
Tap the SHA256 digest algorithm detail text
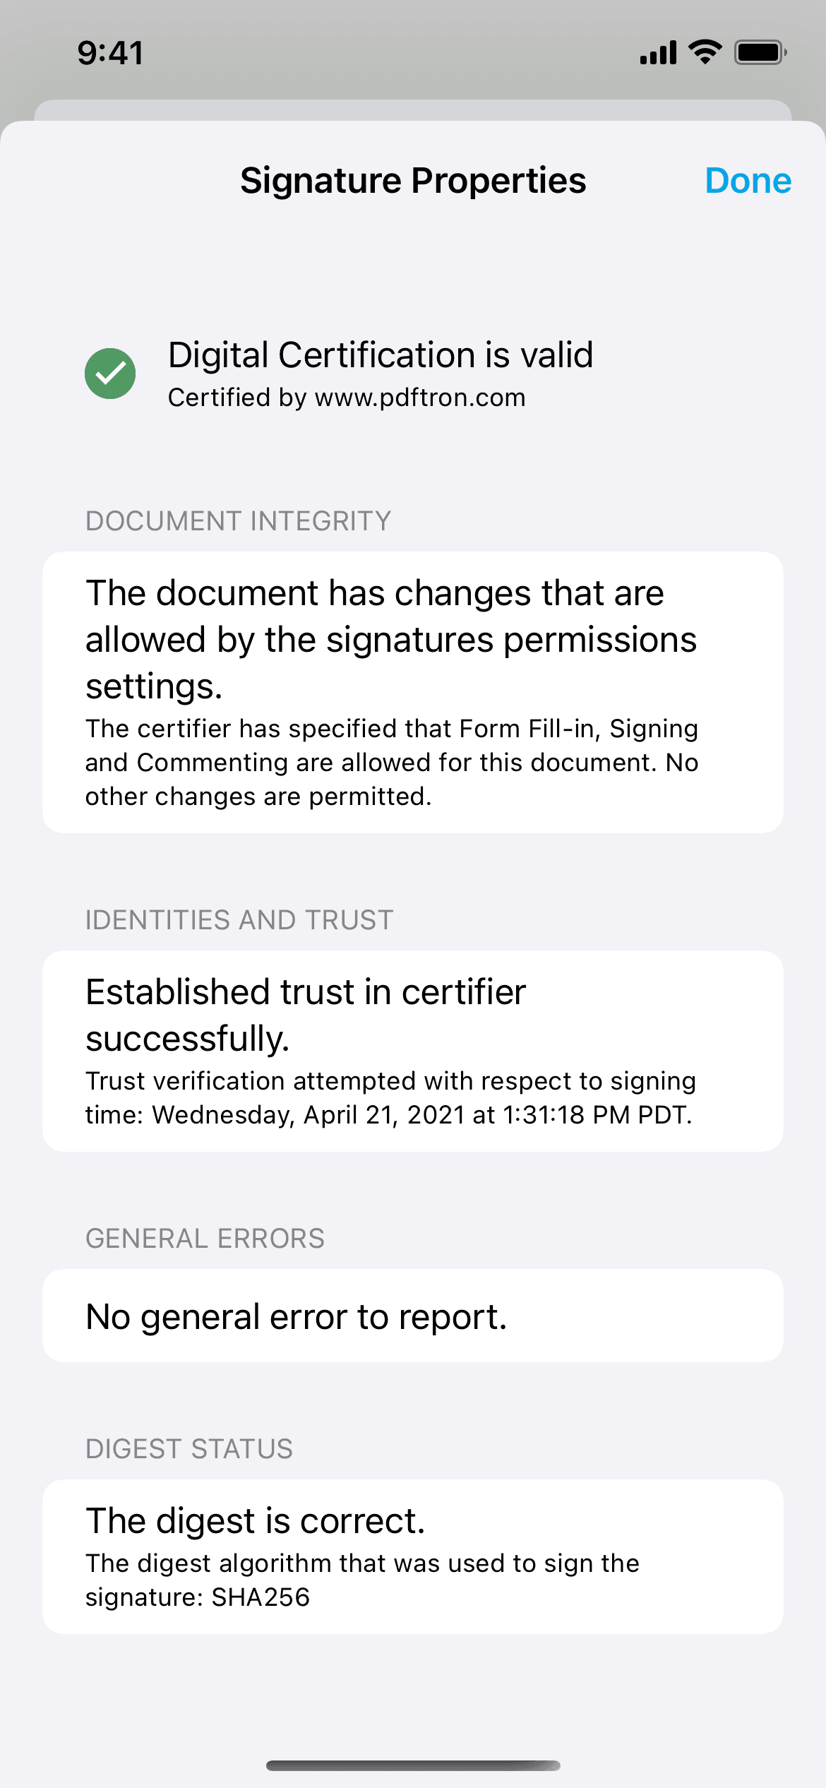[x=362, y=1580]
